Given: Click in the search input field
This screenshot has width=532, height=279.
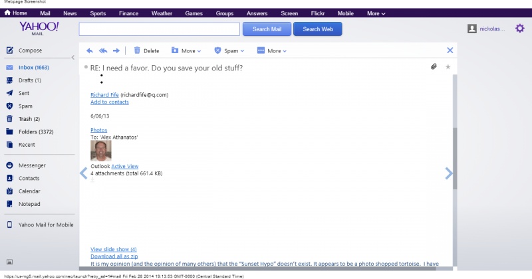Looking at the screenshot, I should (x=160, y=29).
